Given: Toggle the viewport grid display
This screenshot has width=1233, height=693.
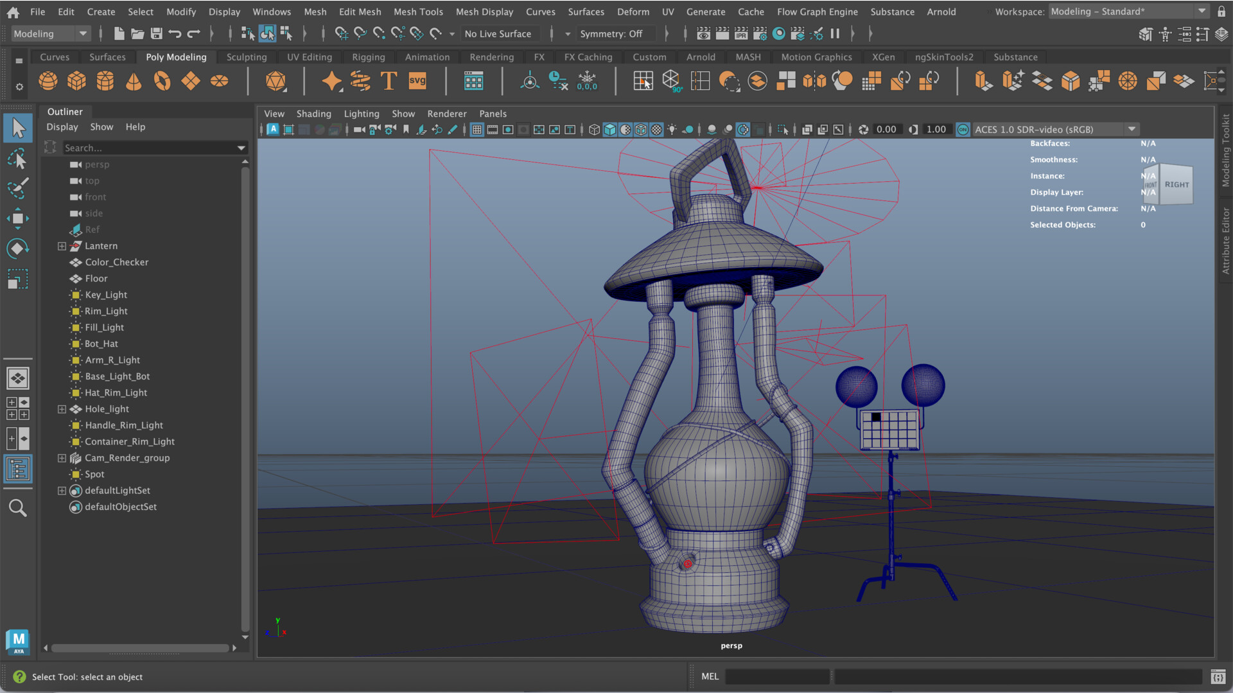Looking at the screenshot, I should (477, 129).
